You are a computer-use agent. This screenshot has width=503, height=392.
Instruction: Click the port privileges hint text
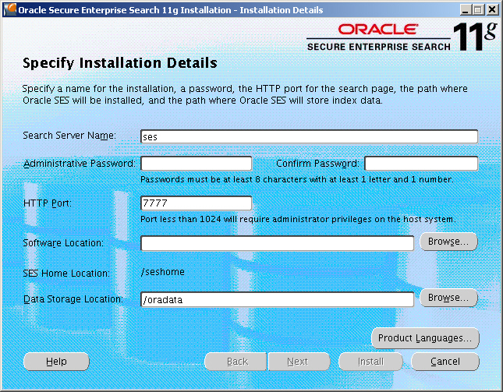pyautogui.click(x=298, y=219)
